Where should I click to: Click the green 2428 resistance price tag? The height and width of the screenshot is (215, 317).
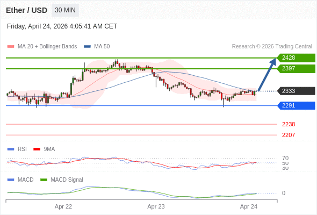[296, 58]
